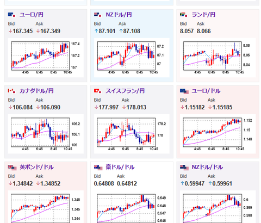Open the NZドル/円 currency pair link
Image resolution: width=261 pixels, height=223 pixels.
pyautogui.click(x=119, y=15)
